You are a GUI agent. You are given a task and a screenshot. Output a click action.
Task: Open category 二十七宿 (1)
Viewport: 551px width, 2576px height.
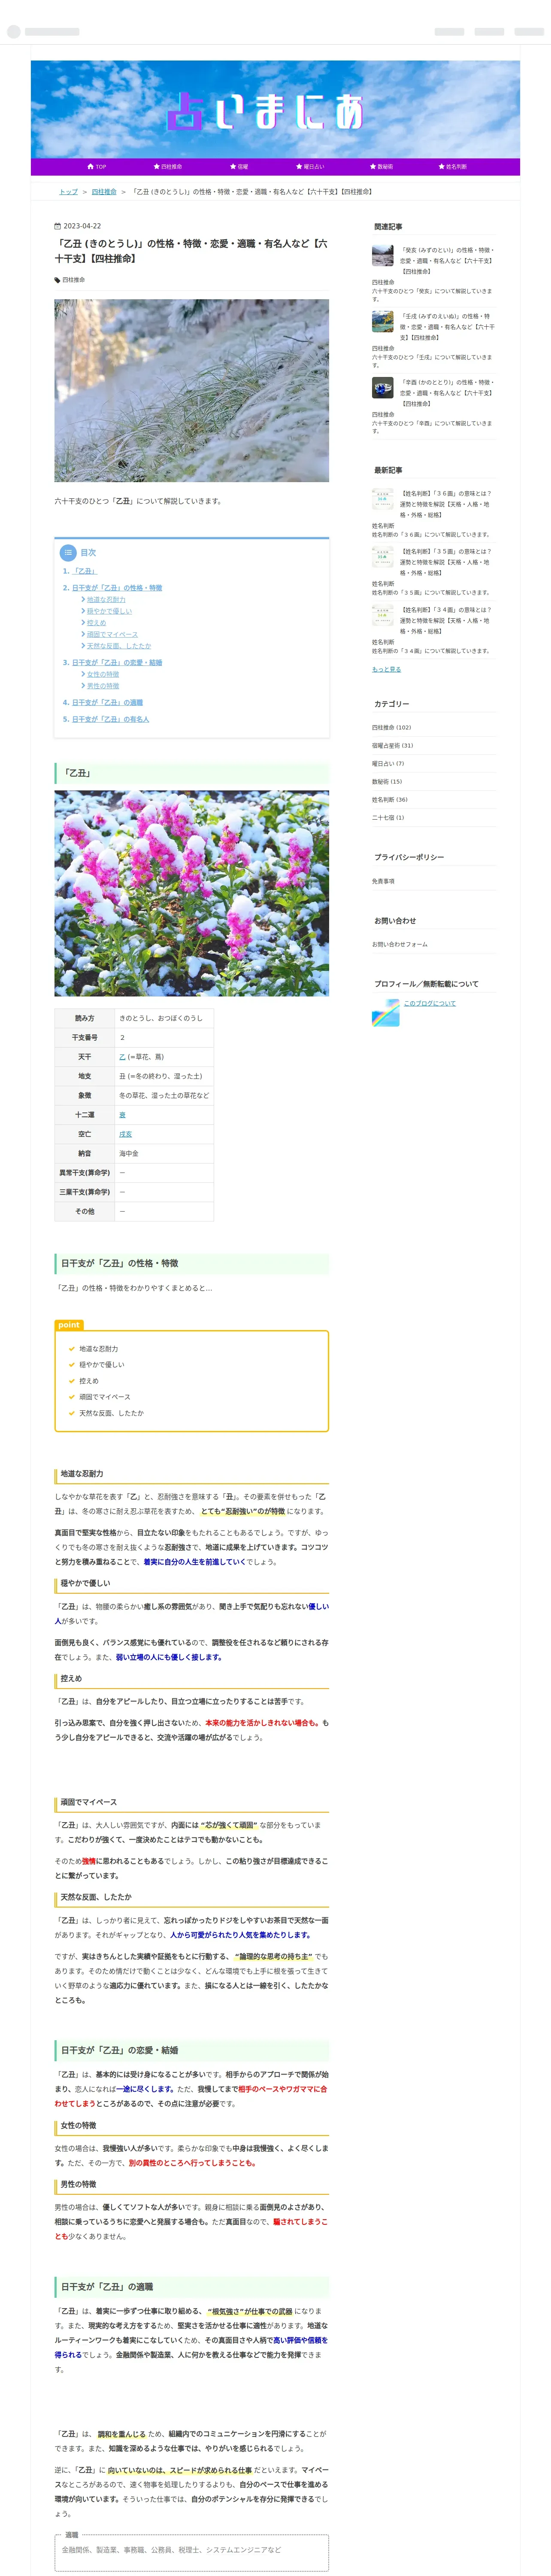(388, 818)
